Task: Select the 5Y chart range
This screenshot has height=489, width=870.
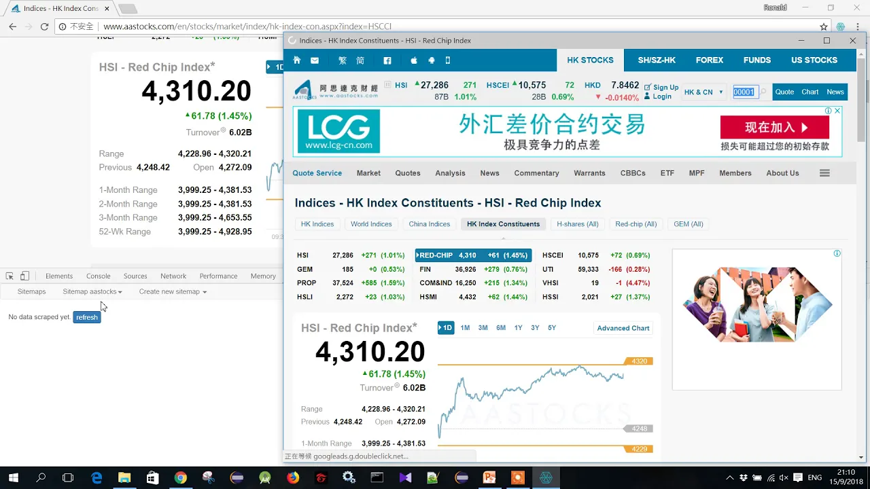Action: coord(552,328)
